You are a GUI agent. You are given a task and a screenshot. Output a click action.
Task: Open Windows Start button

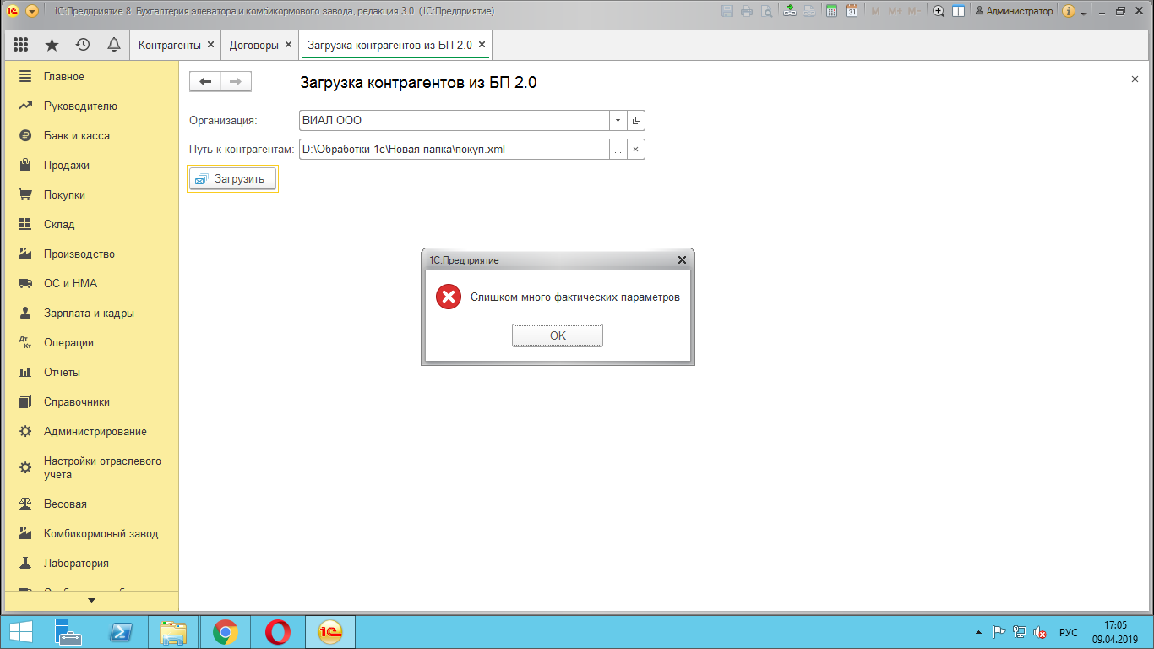pyautogui.click(x=20, y=632)
